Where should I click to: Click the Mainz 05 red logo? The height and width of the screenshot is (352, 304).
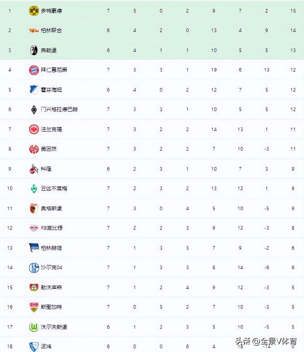(x=34, y=149)
